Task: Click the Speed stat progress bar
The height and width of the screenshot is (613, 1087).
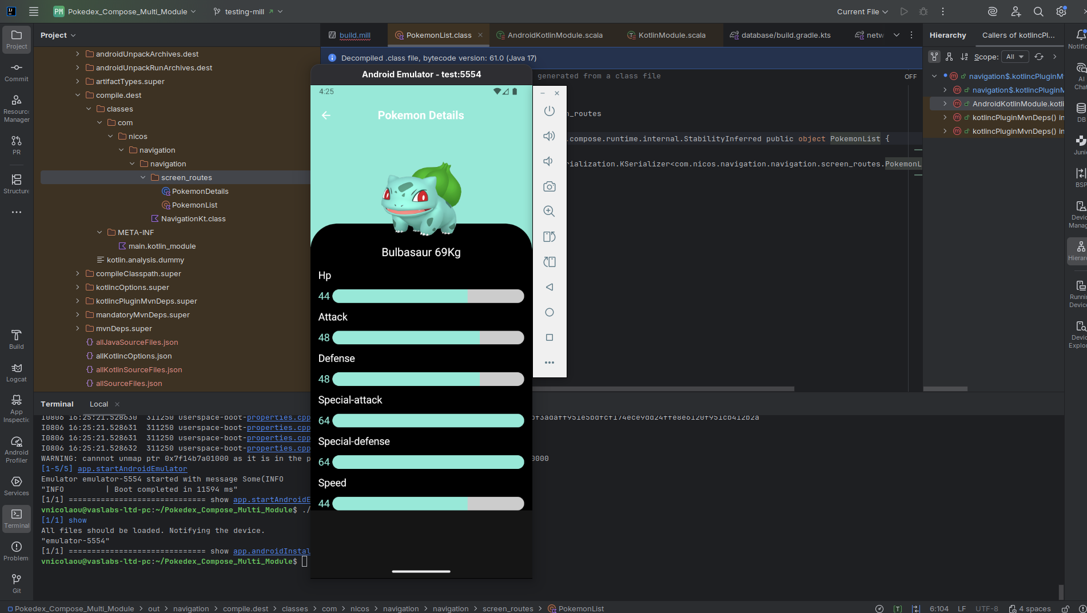Action: coord(428,503)
